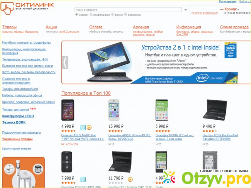
Task: Click blue compare icon under ASUS MeMO Pad
Action: tap(83, 127)
